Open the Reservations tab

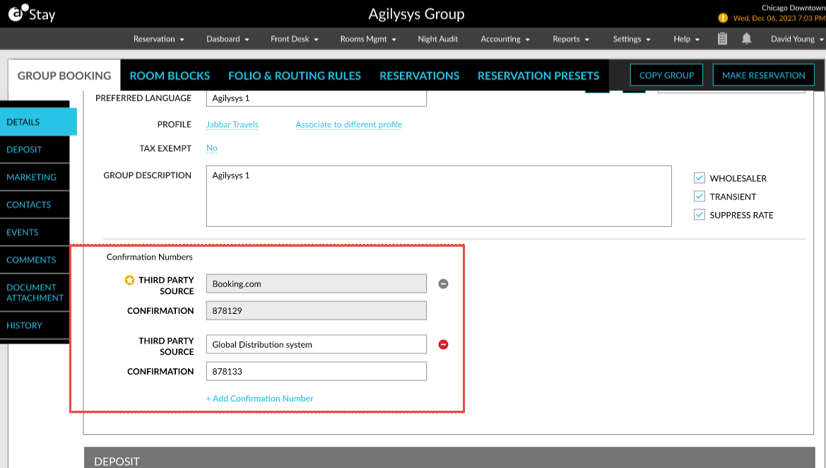click(x=419, y=76)
